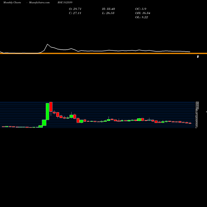Click the tallest red candlestick at peak

[51, 107]
